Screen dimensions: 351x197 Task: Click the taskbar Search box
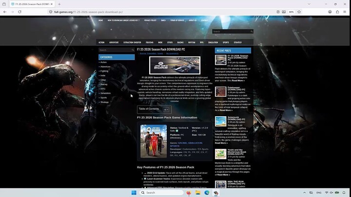(x=161, y=193)
